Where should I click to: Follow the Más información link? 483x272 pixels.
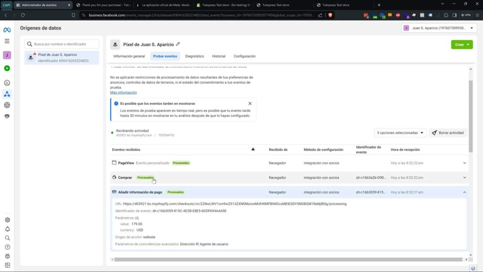pyautogui.click(x=123, y=93)
